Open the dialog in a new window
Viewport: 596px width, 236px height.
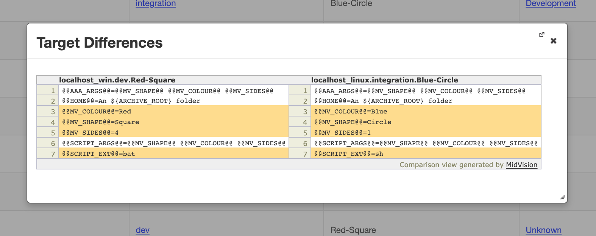542,34
